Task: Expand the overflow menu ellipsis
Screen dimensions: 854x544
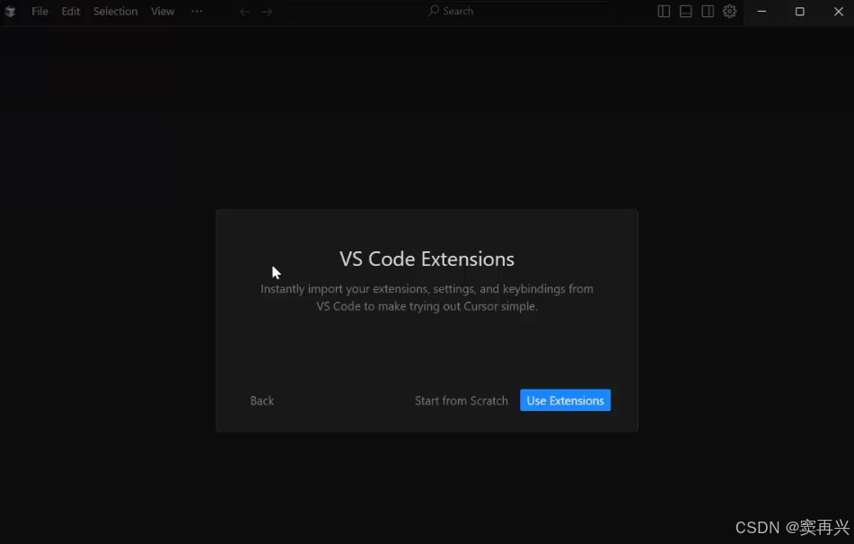Action: [197, 11]
